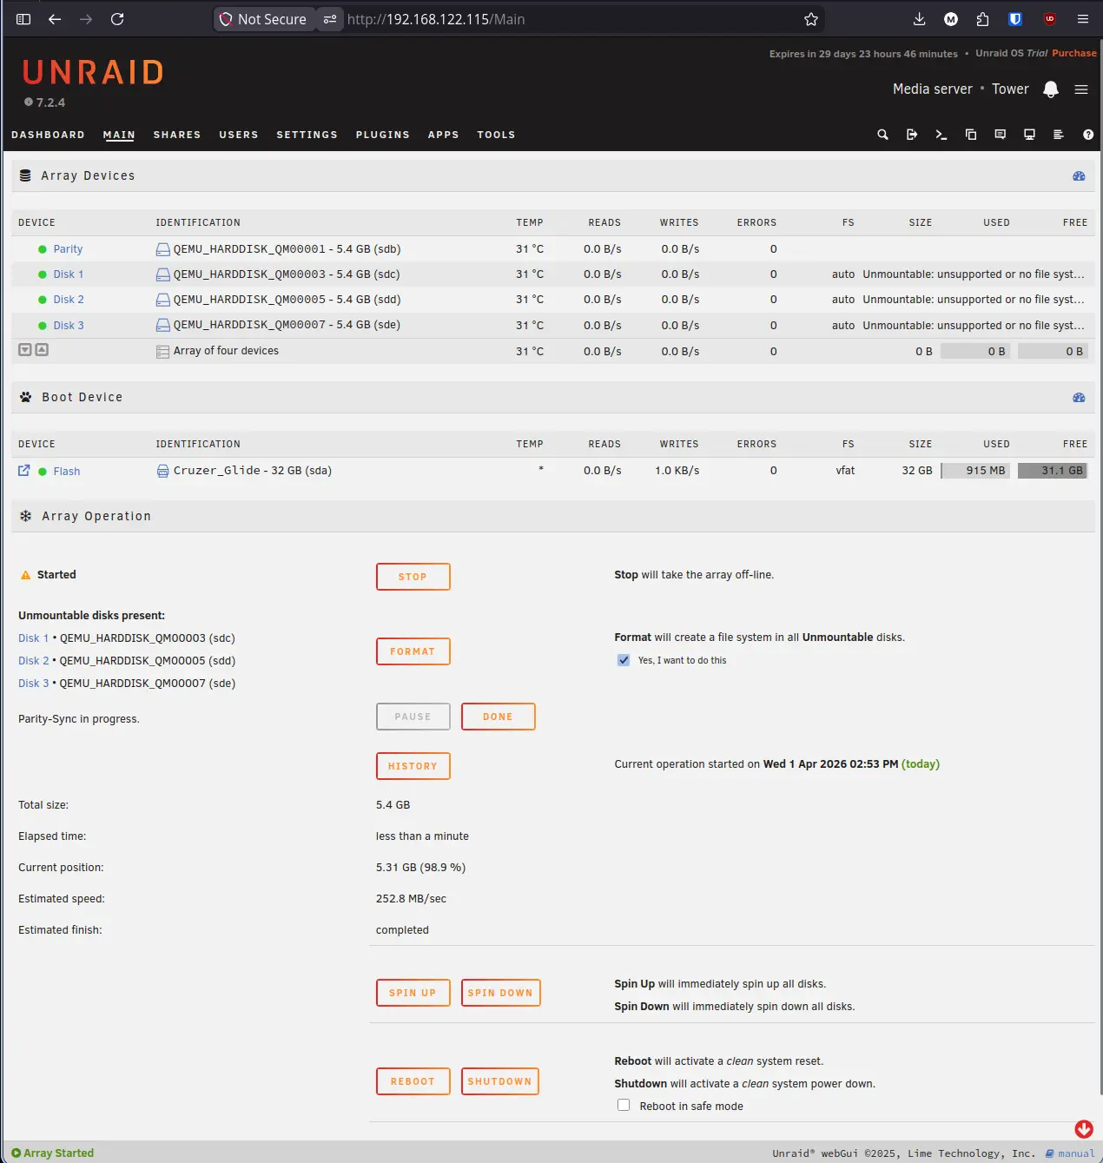Open the Settings tab
The image size is (1103, 1163).
point(307,135)
